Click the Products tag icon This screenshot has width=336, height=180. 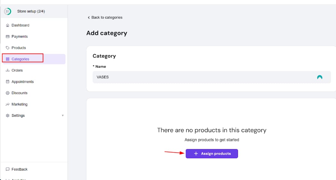click(8, 48)
